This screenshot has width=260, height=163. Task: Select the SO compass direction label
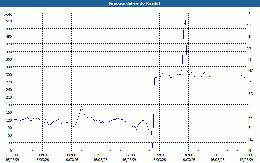point(251,94)
